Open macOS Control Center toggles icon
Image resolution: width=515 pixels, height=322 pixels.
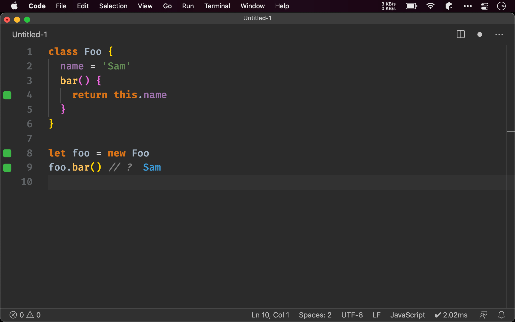(x=485, y=6)
